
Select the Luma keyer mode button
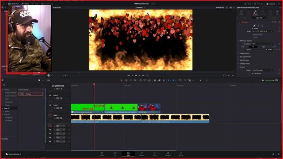point(274,47)
